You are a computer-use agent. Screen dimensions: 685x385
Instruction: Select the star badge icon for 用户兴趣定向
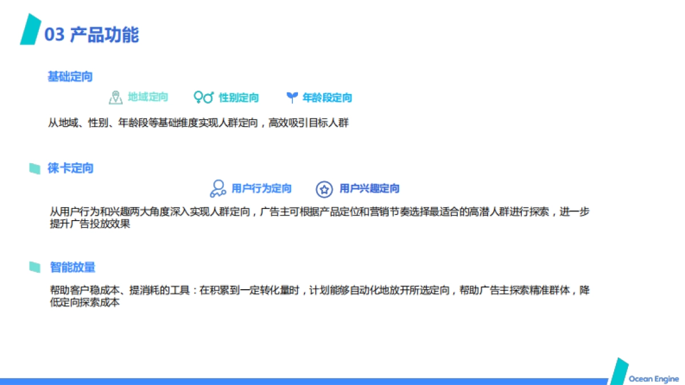tap(325, 188)
